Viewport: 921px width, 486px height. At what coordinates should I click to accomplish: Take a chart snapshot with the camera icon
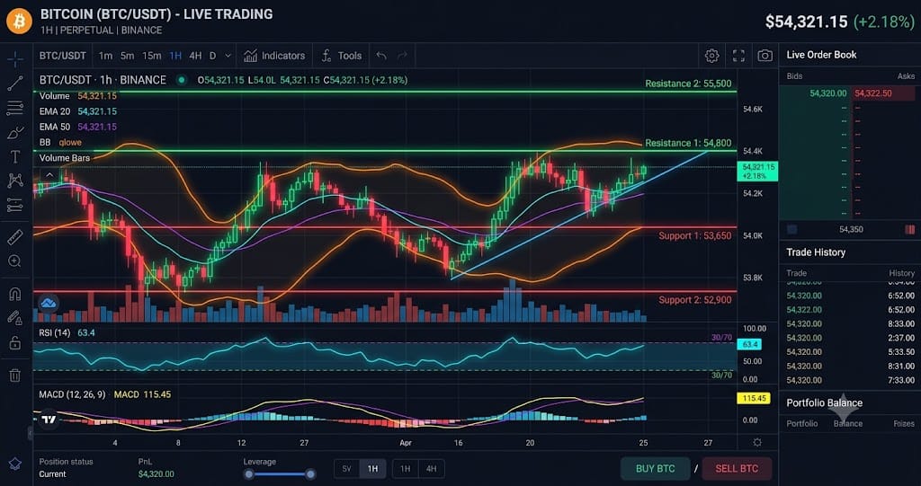point(765,56)
